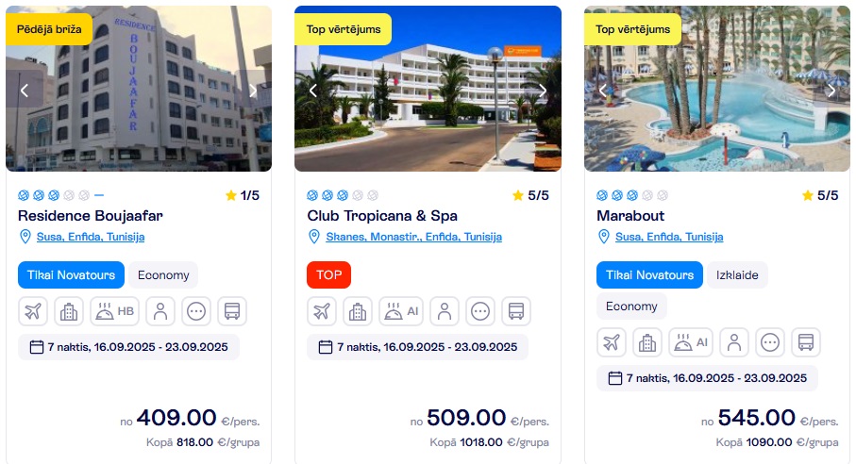856x464 pixels.
Task: Click the flight icon on Residence Boujaafar card
Action: 33,311
